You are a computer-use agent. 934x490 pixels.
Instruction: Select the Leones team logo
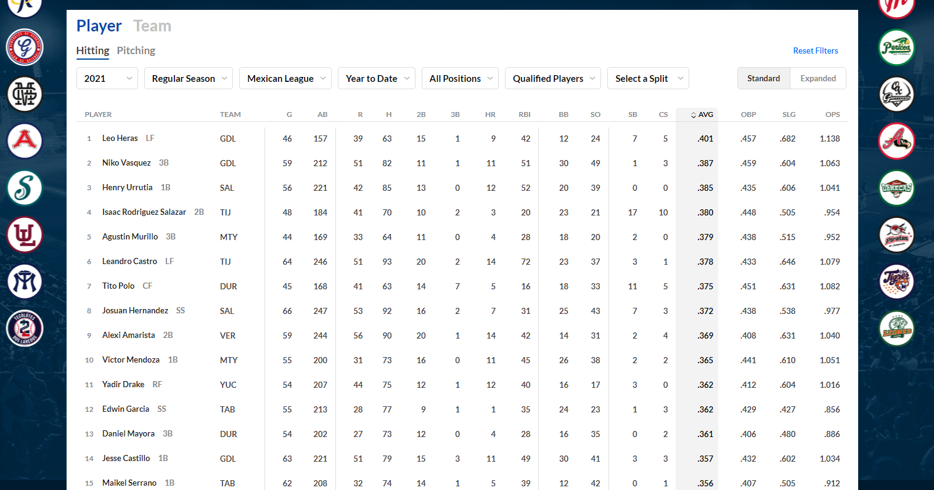click(x=896, y=328)
